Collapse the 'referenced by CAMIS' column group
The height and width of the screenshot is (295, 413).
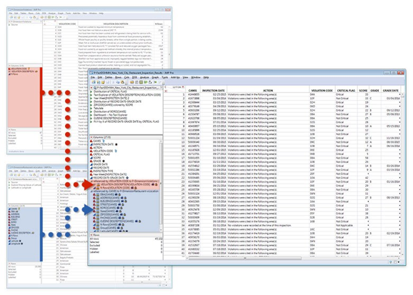click(x=91, y=191)
